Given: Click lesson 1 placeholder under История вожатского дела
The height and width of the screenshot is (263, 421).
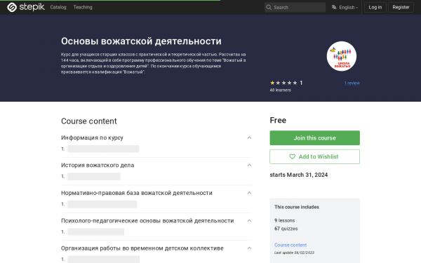Looking at the screenshot, I should [x=94, y=176].
